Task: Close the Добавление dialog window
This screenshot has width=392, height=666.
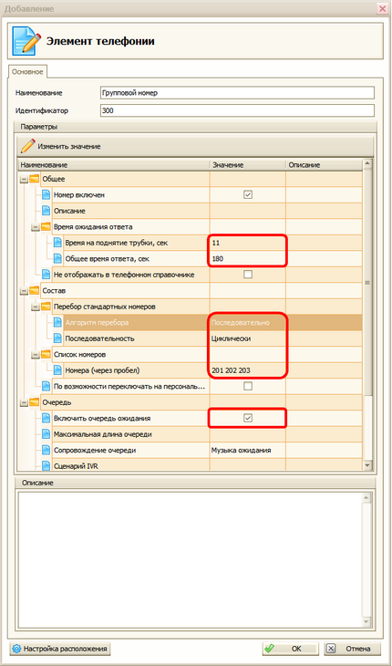Action: tap(381, 9)
